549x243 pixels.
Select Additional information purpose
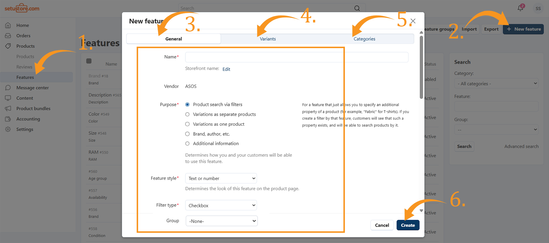187,144
